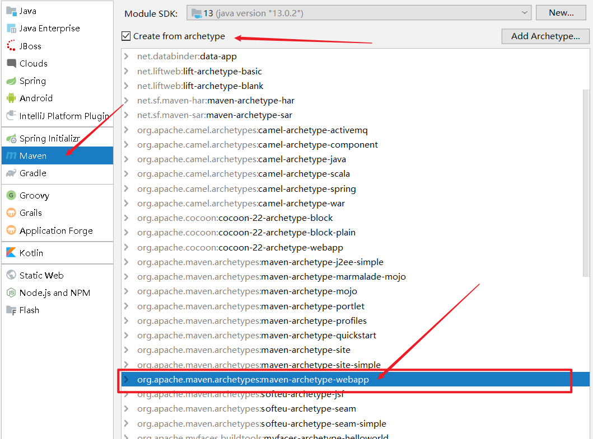
Task: Select Clouds project type
Action: [x=58, y=63]
